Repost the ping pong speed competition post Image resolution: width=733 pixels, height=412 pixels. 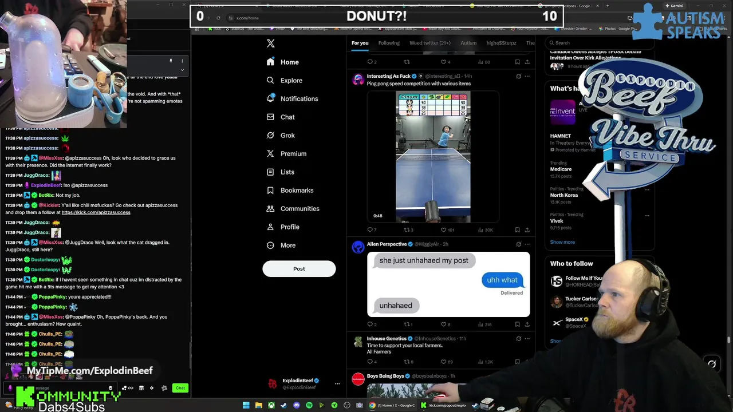[x=408, y=230]
